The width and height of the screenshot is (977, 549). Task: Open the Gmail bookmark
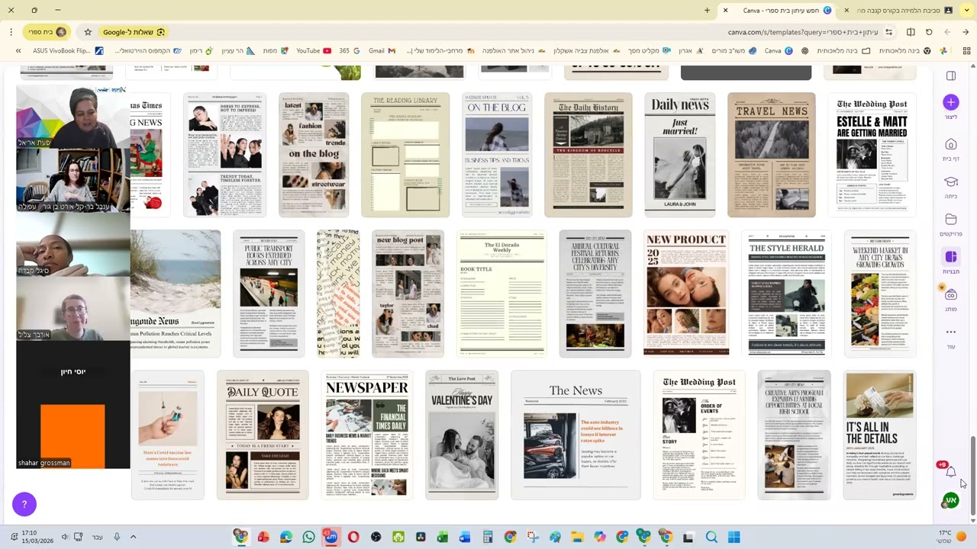coord(382,51)
